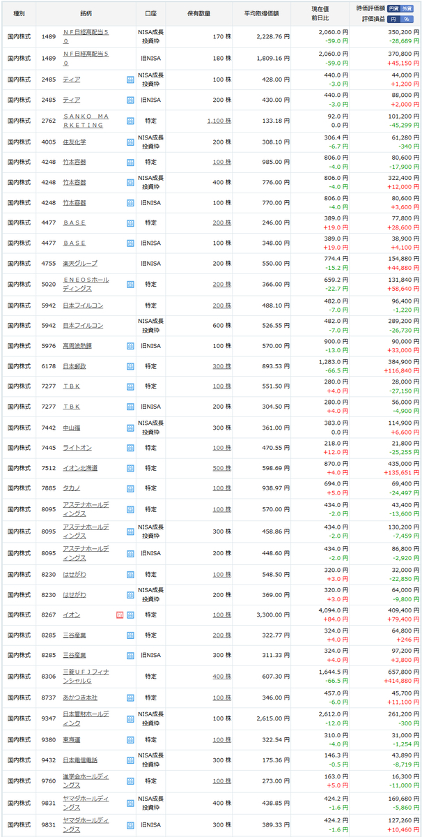Open the 三菱UFJフィナンシャルG stock link
Screen dimensions: 422x837
[86, 676]
